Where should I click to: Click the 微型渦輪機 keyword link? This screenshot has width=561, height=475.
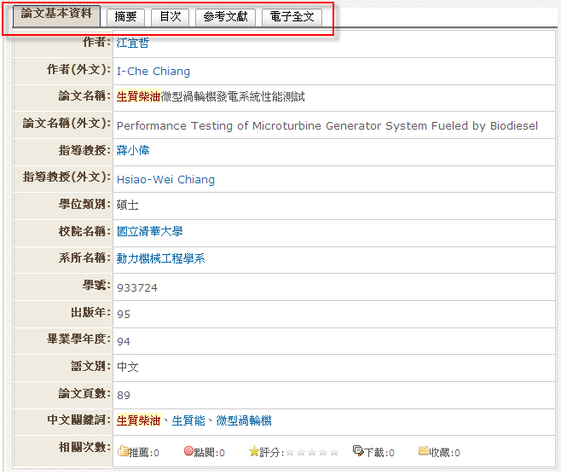click(x=244, y=420)
